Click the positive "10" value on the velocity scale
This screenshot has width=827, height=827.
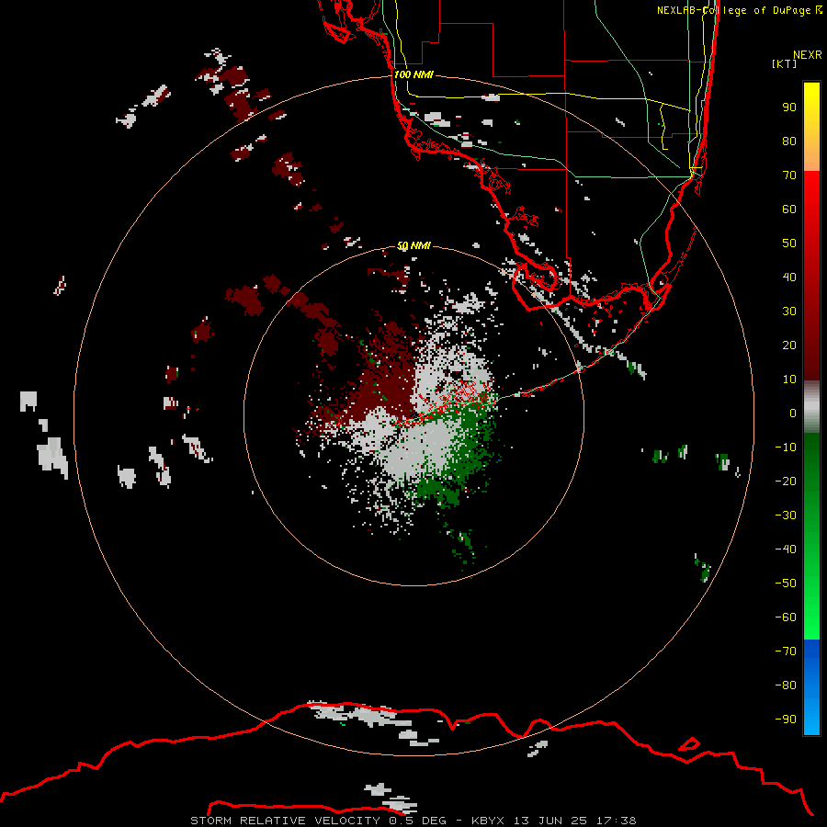pyautogui.click(x=789, y=380)
